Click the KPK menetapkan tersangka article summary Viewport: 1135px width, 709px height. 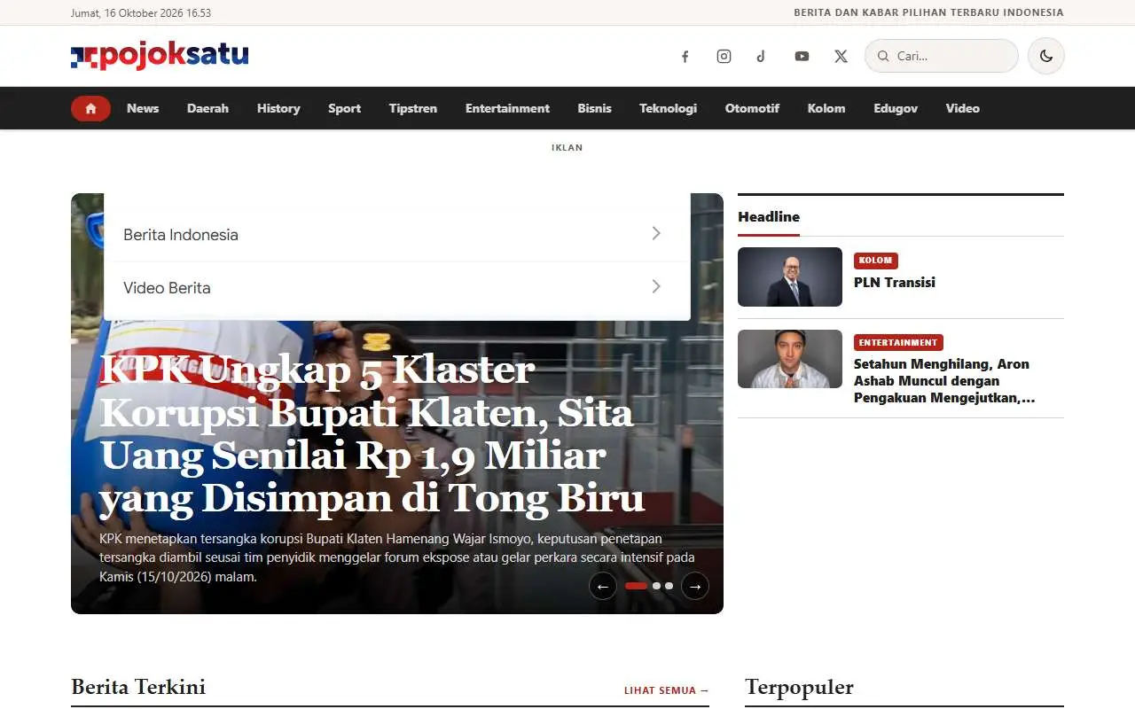coord(397,557)
